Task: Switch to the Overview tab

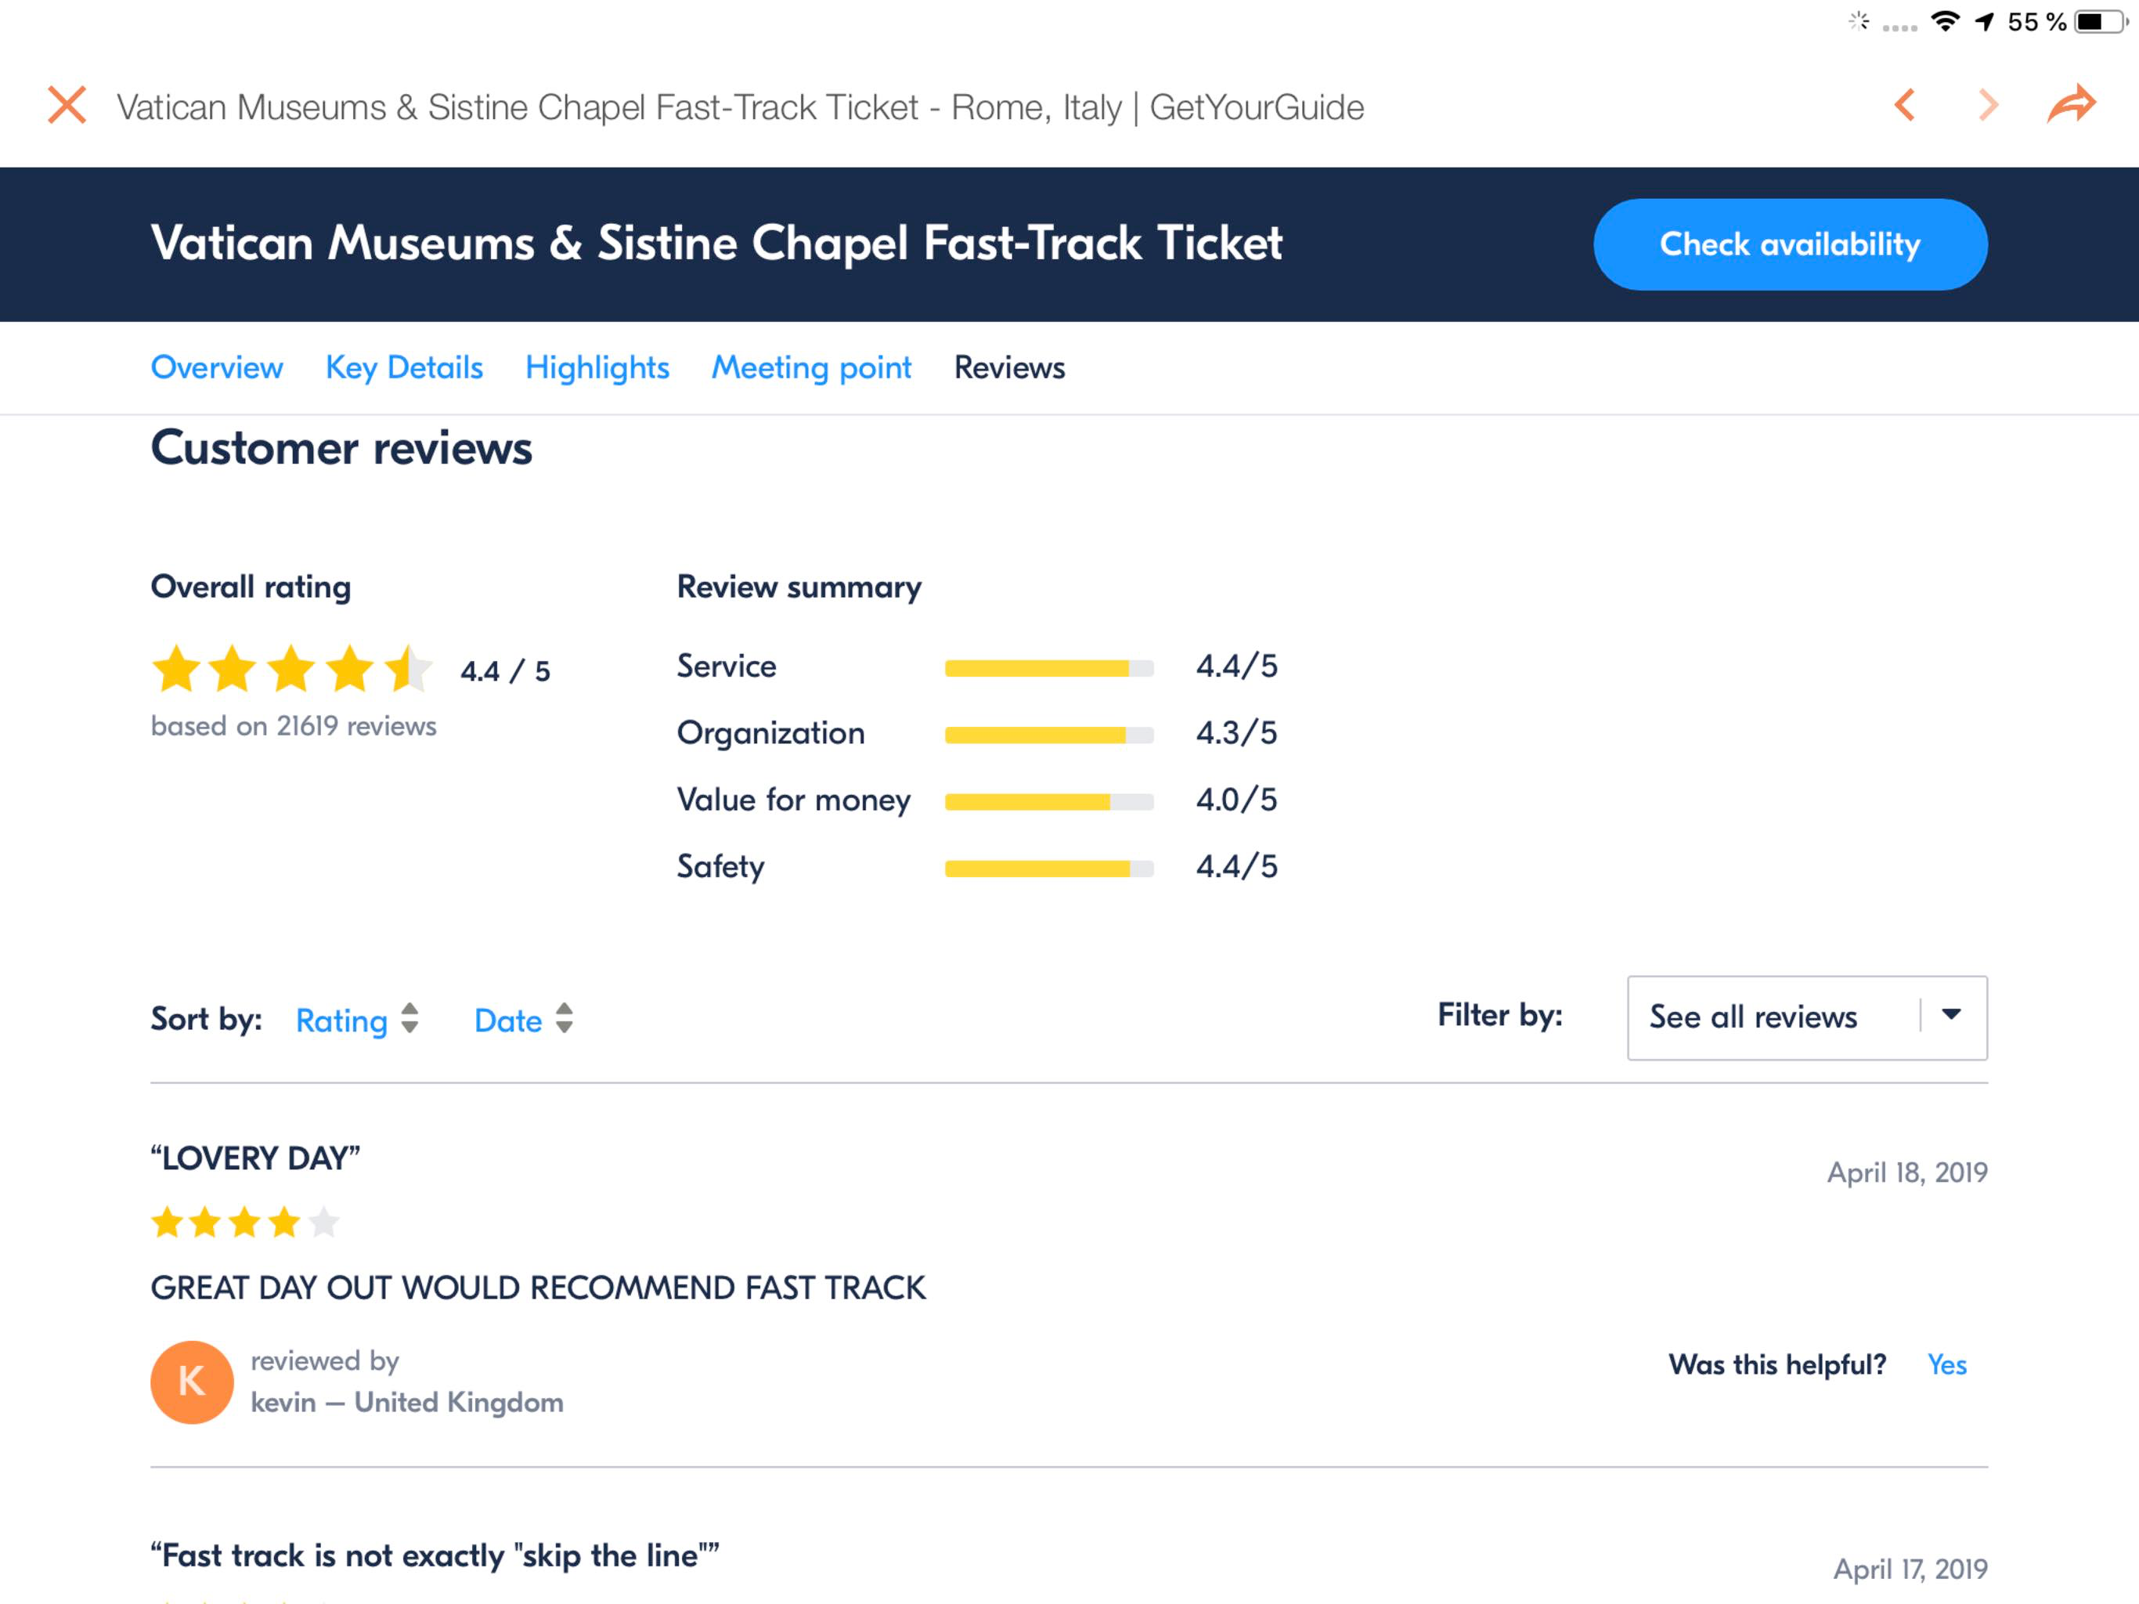Action: (x=217, y=367)
